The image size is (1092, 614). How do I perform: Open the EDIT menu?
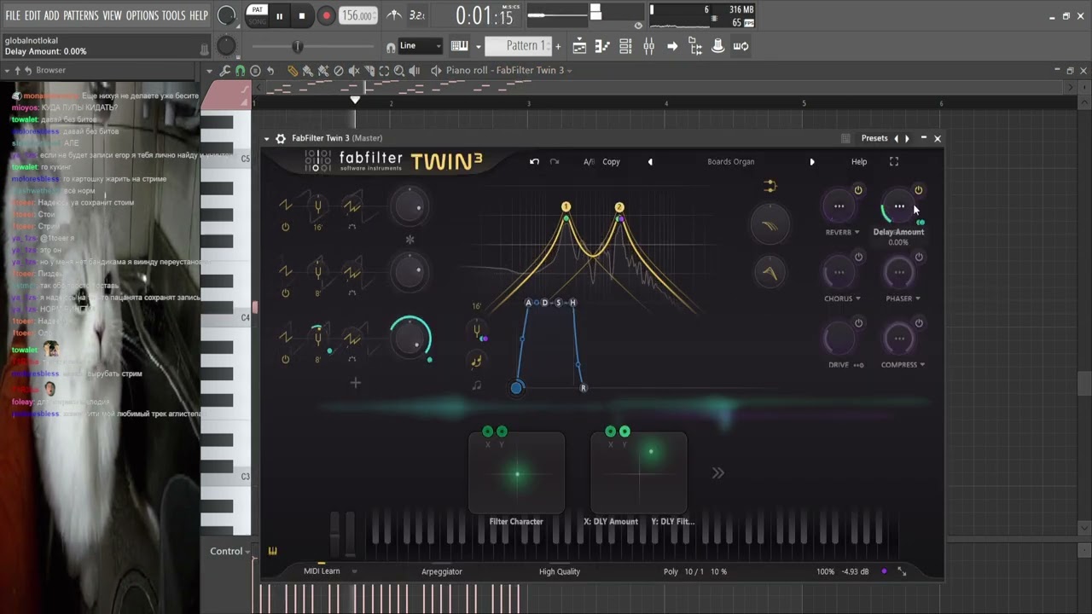(33, 15)
